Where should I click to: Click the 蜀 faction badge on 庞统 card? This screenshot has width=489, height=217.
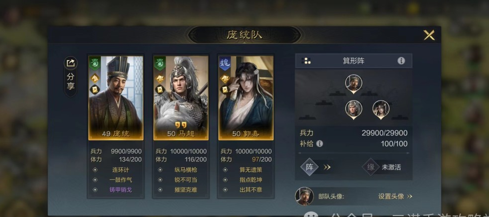pyautogui.click(x=95, y=63)
